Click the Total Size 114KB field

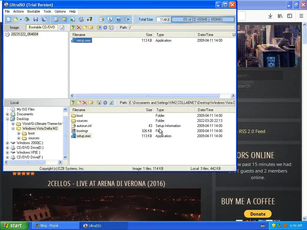[163, 19]
